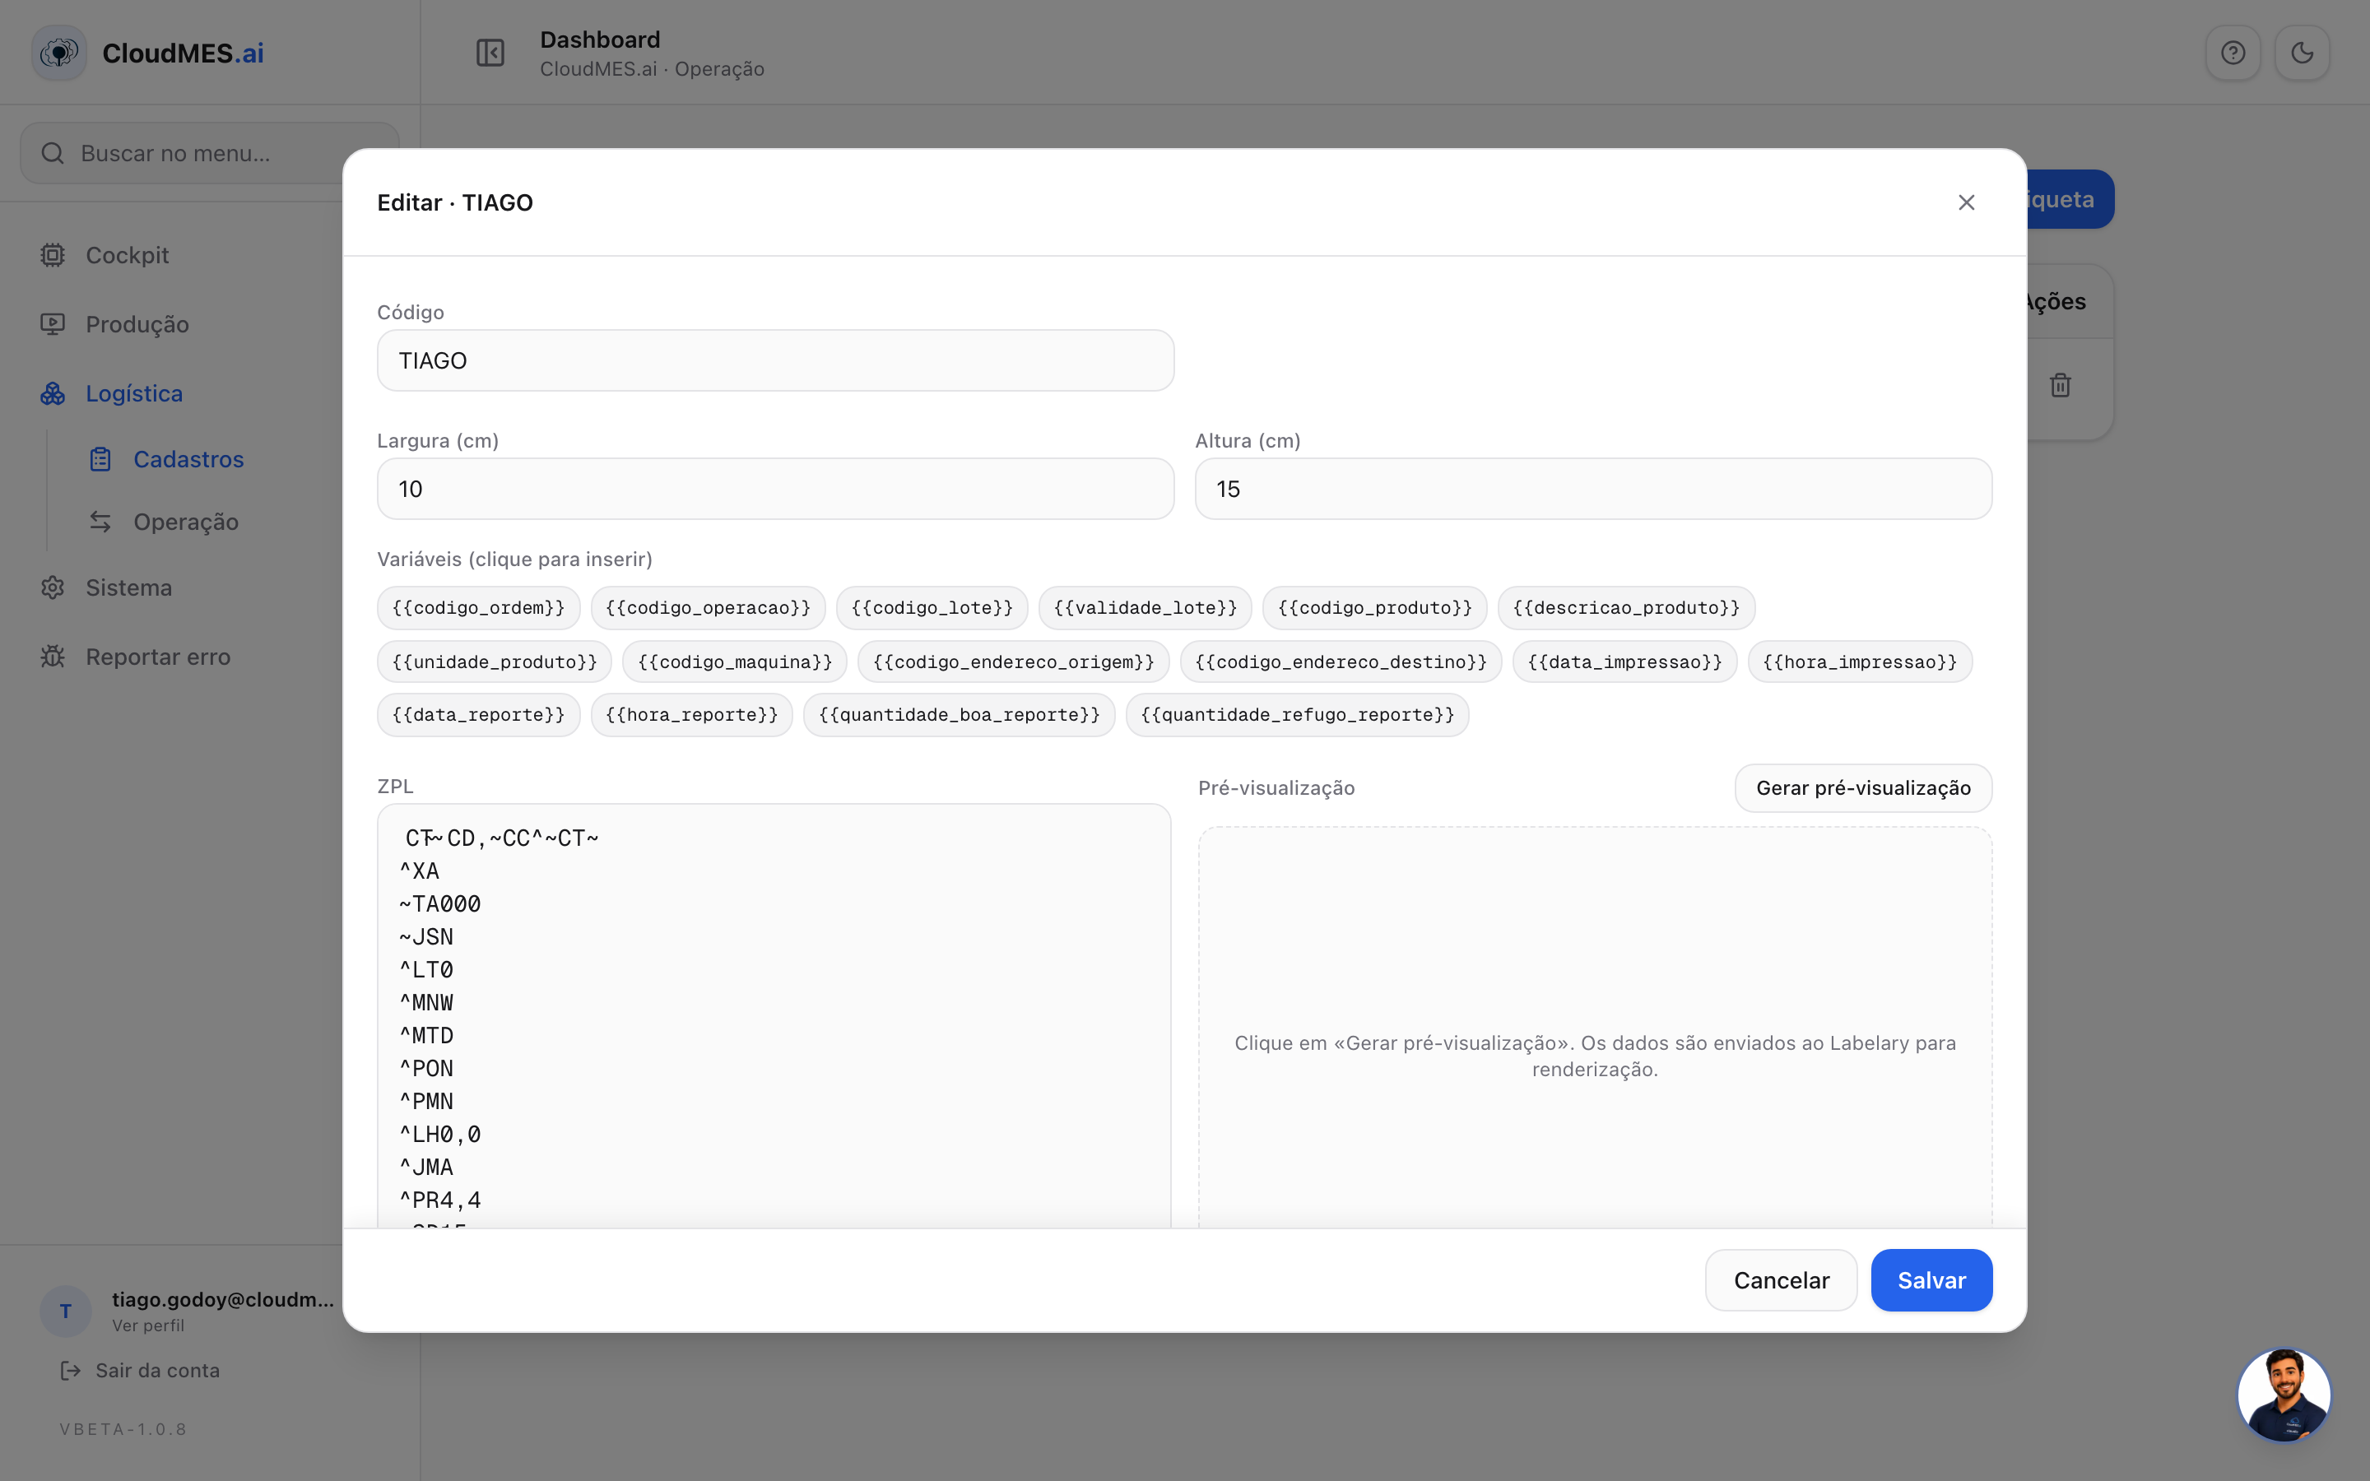Screen dimensions: 2370x1481
Task: Click the trash delete icon
Action: pos(2060,385)
